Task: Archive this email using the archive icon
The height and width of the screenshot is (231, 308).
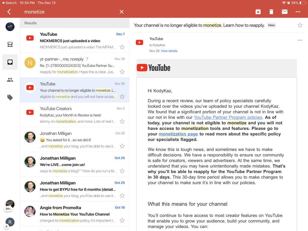Action: point(258,12)
